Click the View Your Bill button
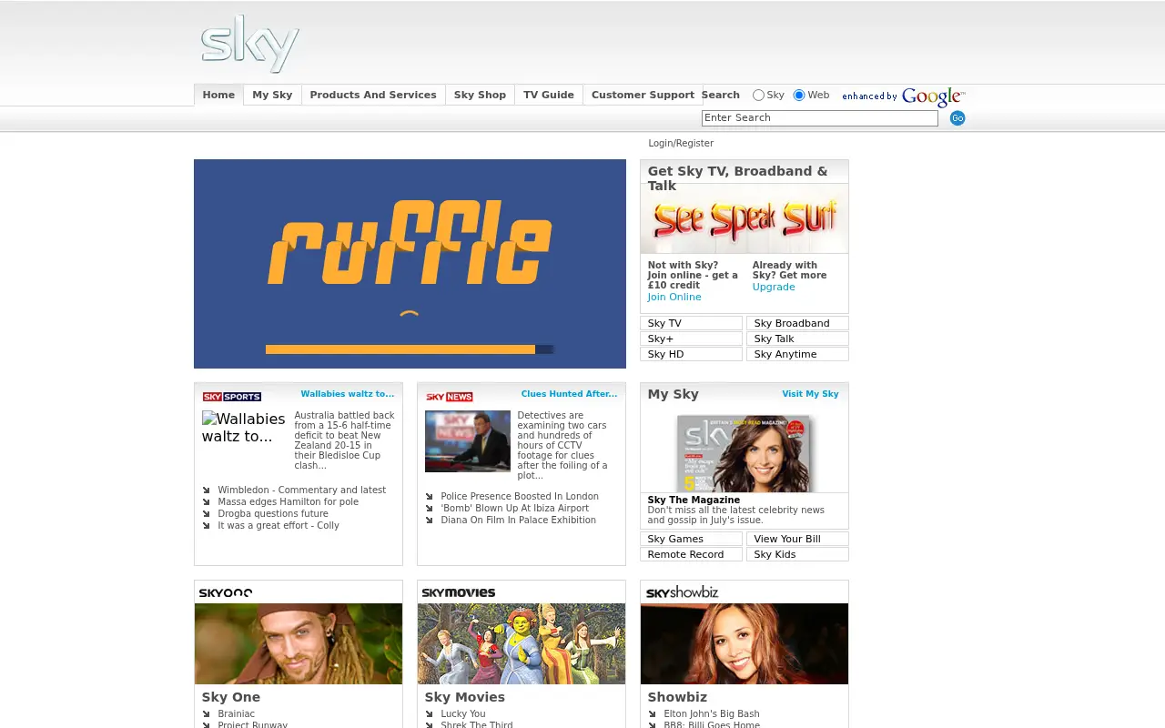Image resolution: width=1165 pixels, height=728 pixels. click(797, 539)
